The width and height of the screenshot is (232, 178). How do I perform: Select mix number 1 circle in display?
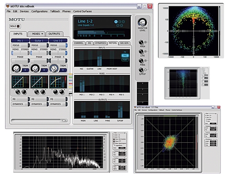click(116, 22)
